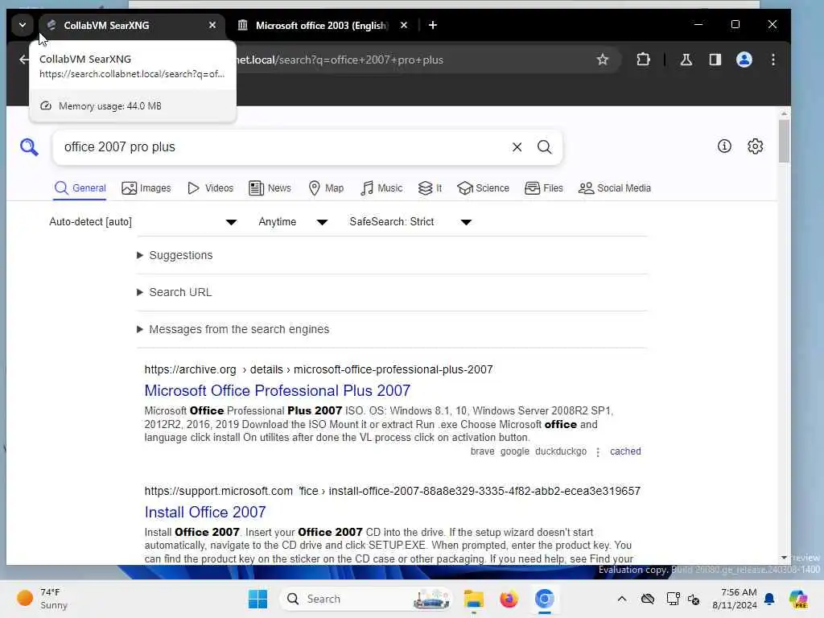Click the SearXNG magnifier logo
824x618 pixels.
[x=29, y=147]
